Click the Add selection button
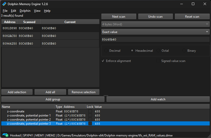 (x=17, y=92)
